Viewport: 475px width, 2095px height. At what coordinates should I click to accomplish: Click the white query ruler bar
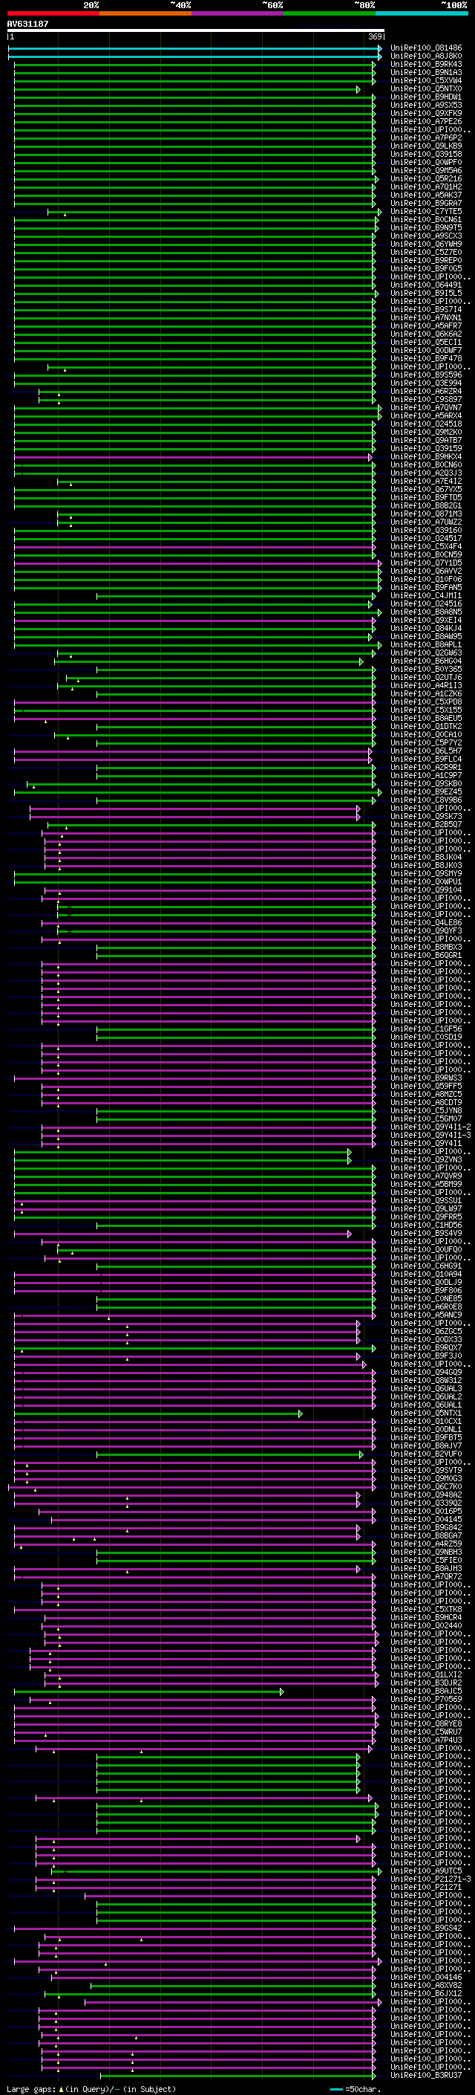point(196,30)
